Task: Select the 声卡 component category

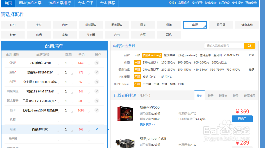Action: [x=117, y=35]
